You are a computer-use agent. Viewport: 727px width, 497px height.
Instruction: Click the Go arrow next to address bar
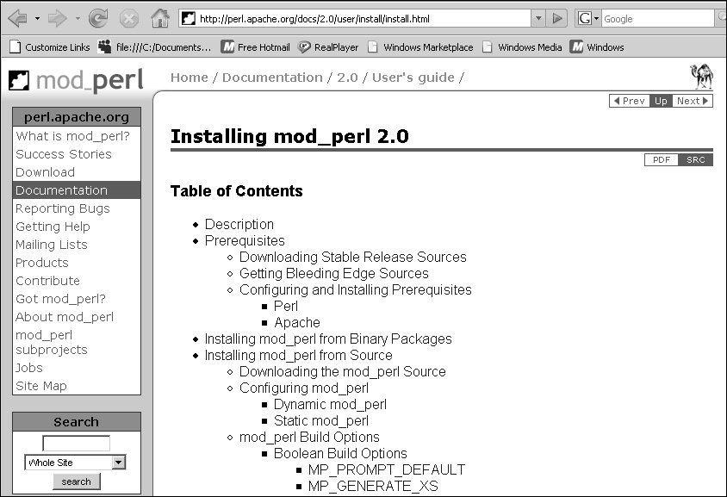(557, 19)
